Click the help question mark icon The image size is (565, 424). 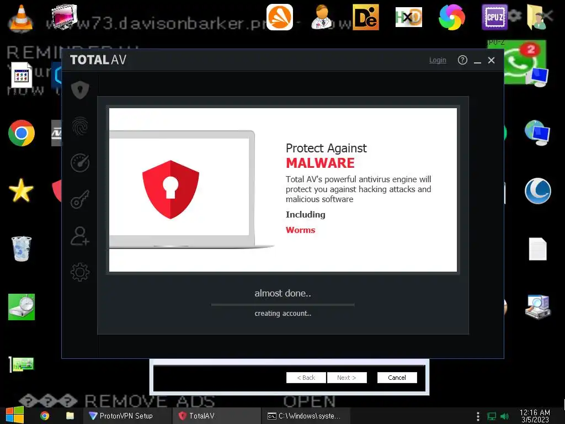462,60
